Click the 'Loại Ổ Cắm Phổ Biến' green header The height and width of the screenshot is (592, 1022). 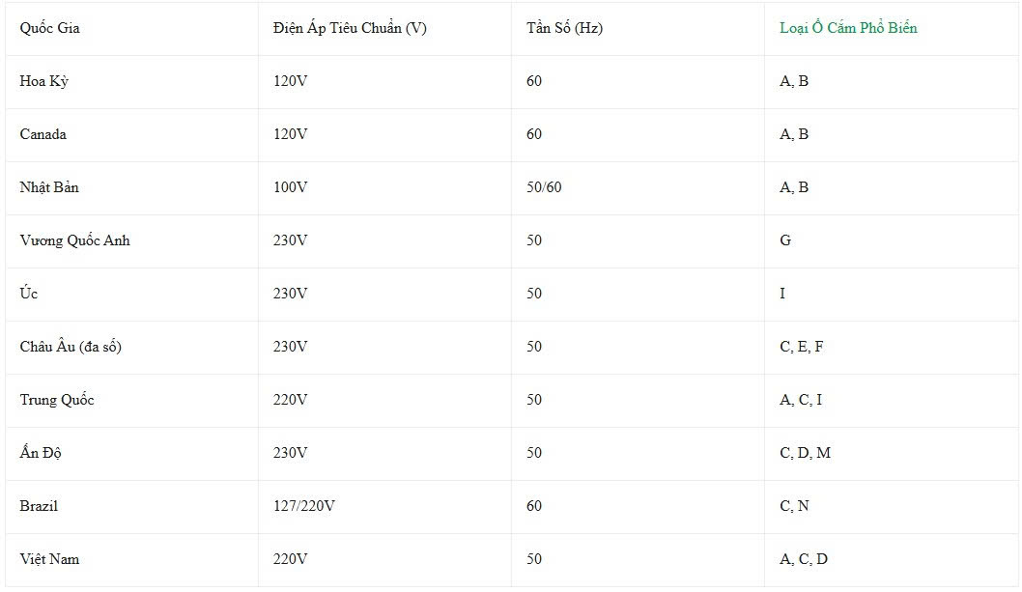(x=848, y=28)
